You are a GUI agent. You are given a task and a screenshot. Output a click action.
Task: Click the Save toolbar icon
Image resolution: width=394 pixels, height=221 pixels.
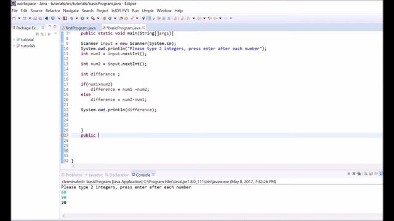(35, 18)
